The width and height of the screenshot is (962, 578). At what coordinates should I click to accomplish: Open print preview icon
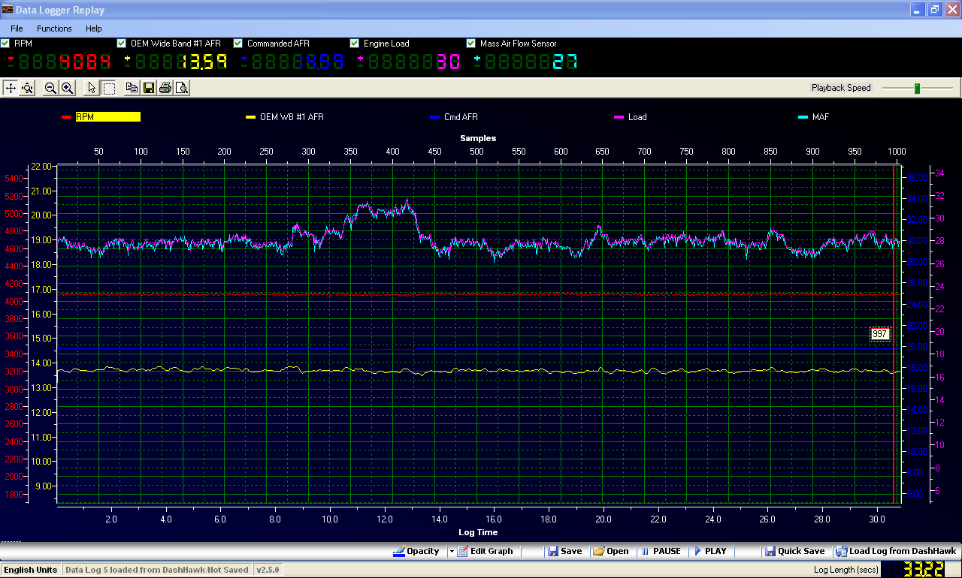[181, 88]
